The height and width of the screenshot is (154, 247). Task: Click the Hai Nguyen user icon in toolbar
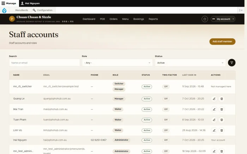22,3
